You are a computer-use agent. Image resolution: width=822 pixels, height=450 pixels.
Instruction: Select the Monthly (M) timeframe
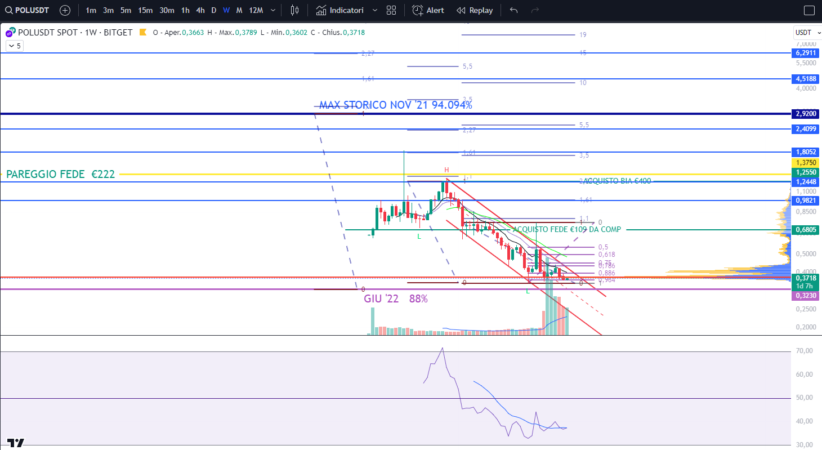[239, 10]
